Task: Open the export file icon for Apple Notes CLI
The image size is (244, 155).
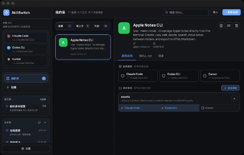Action: [x=221, y=26]
